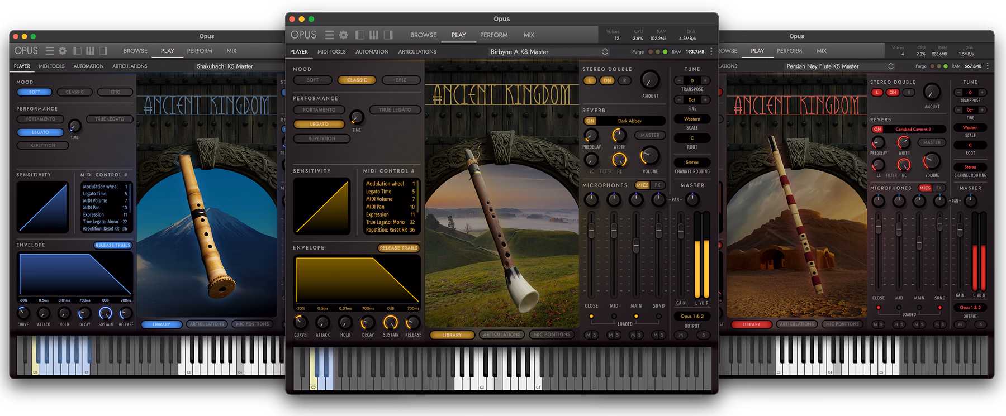Screen dimensions: 1006x416
Task: Click legato Time knob in center window
Action: point(356,117)
